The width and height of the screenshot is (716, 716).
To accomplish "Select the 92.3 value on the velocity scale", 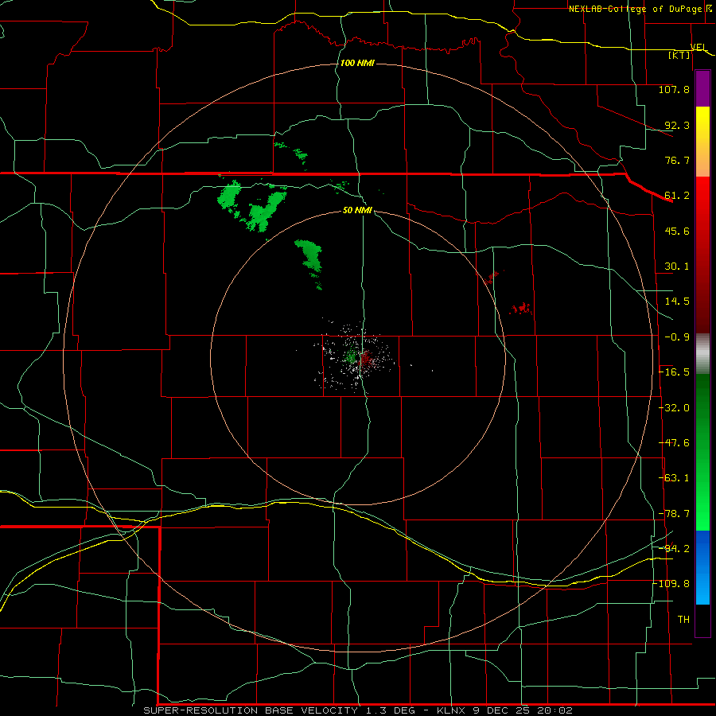I will coord(677,125).
